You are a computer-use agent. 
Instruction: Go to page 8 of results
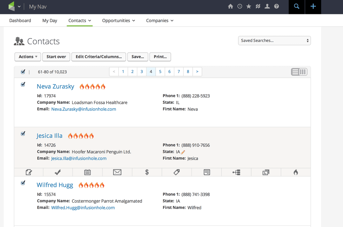click(x=188, y=72)
